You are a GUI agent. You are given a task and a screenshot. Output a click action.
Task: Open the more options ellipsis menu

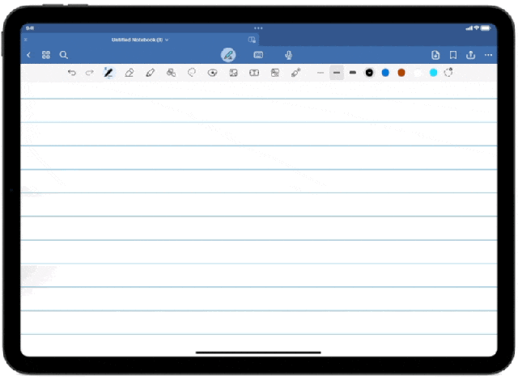coord(488,55)
